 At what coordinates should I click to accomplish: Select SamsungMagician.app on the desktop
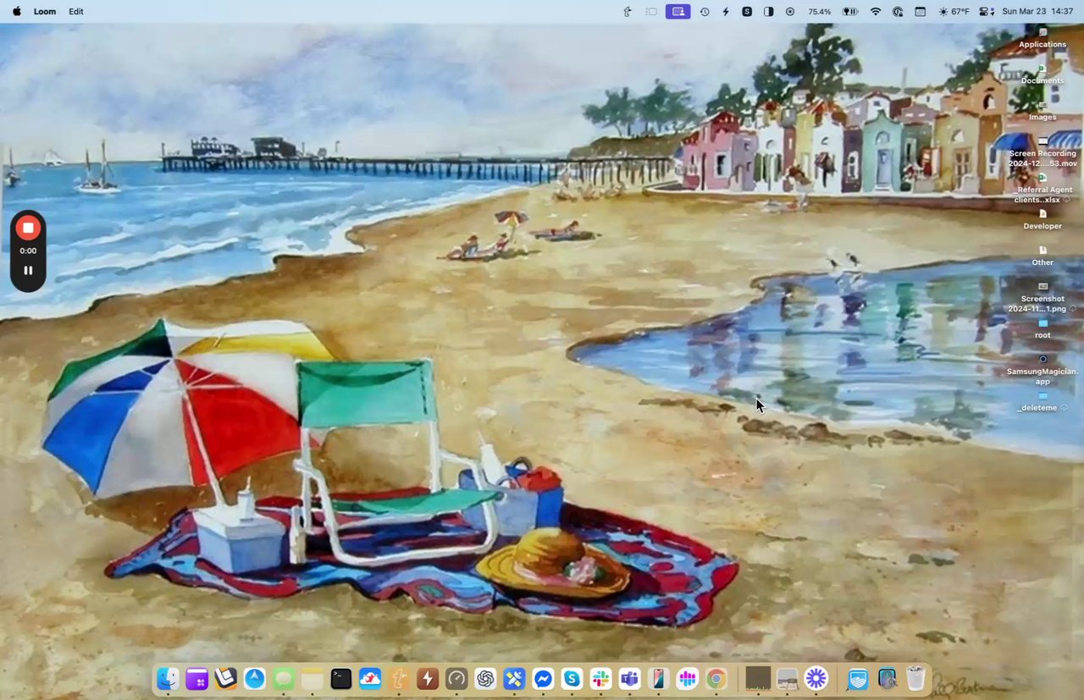click(1043, 371)
